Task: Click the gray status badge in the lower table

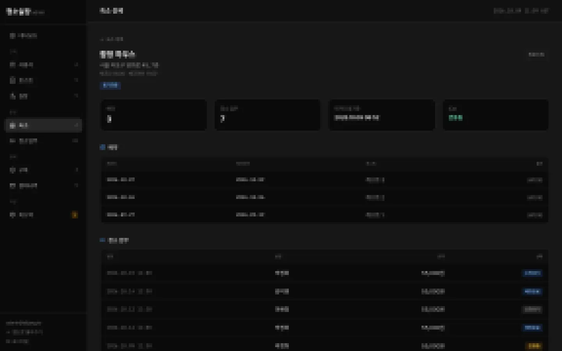Action: [x=532, y=310]
